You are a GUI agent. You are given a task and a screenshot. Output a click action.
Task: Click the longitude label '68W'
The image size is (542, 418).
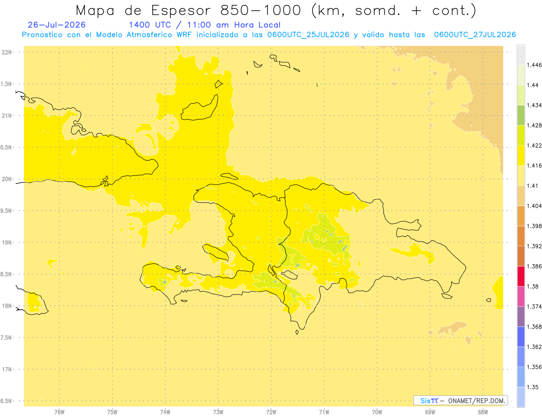pyautogui.click(x=483, y=412)
